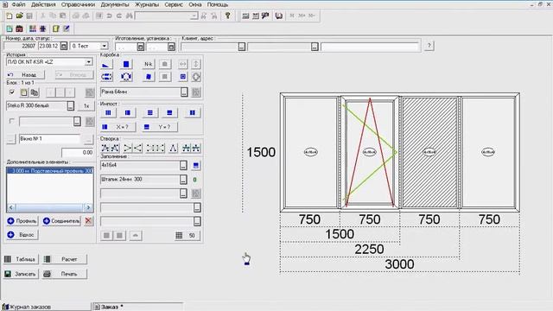Click the 1x multiplier button
The image size is (553, 311).
[x=86, y=105]
